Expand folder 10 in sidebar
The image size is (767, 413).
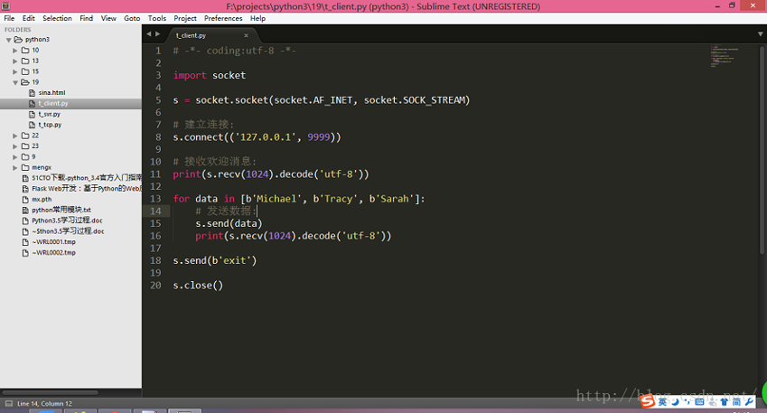click(x=15, y=51)
